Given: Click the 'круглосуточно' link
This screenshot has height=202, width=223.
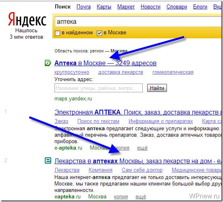Looking at the screenshot, I should 72,72.
